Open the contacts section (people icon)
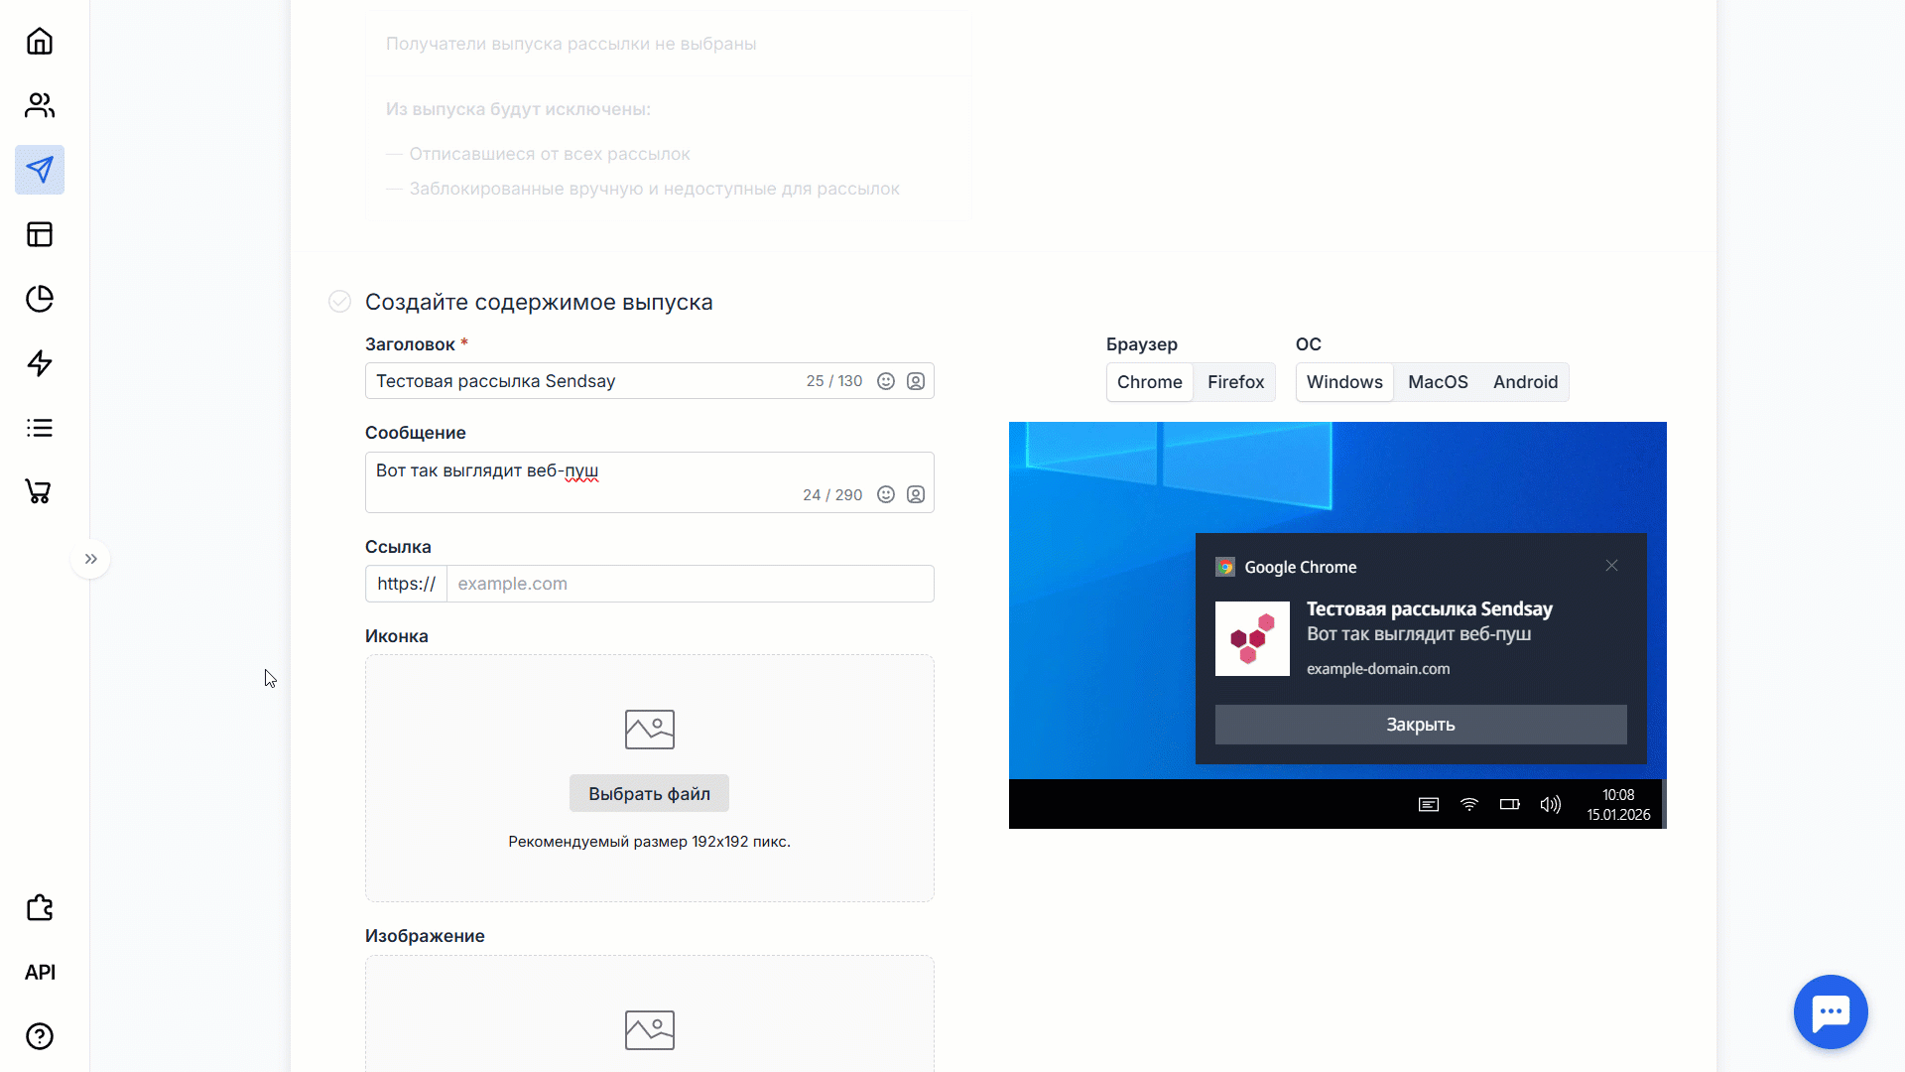1905x1072 pixels. click(x=40, y=105)
